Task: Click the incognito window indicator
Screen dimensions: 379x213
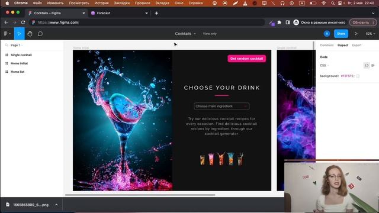Action: [320, 22]
